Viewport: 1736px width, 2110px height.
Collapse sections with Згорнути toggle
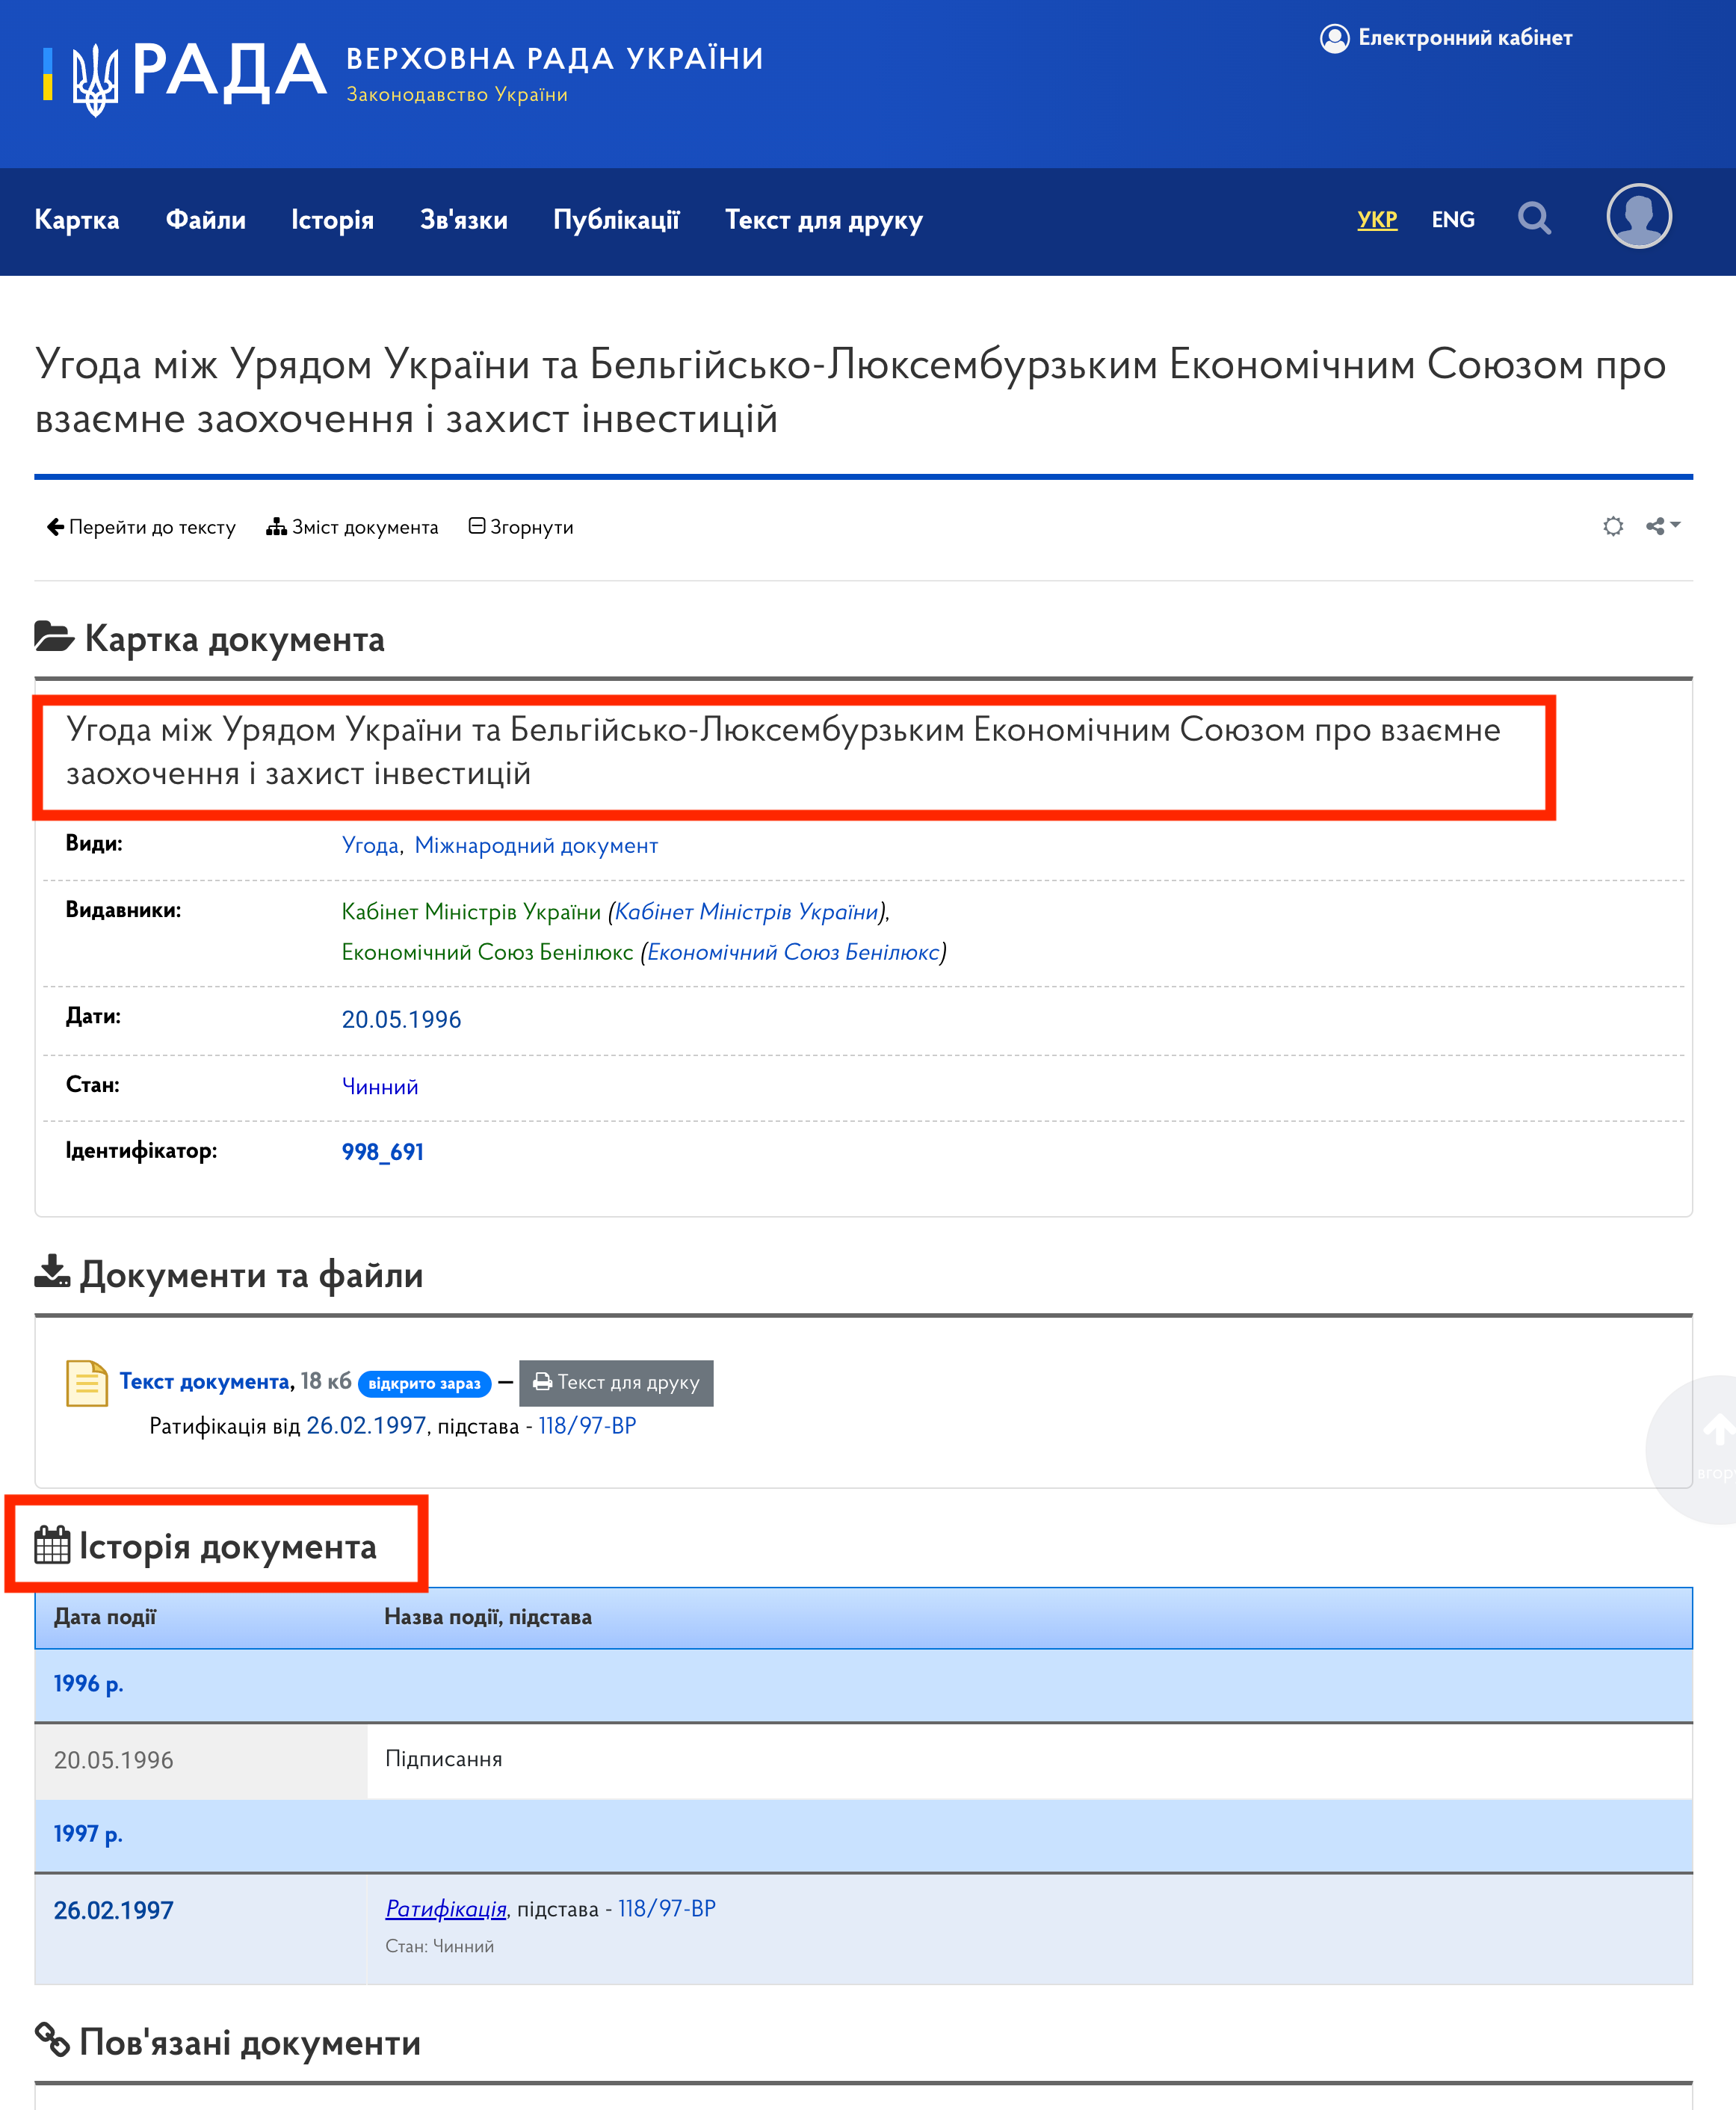(521, 527)
